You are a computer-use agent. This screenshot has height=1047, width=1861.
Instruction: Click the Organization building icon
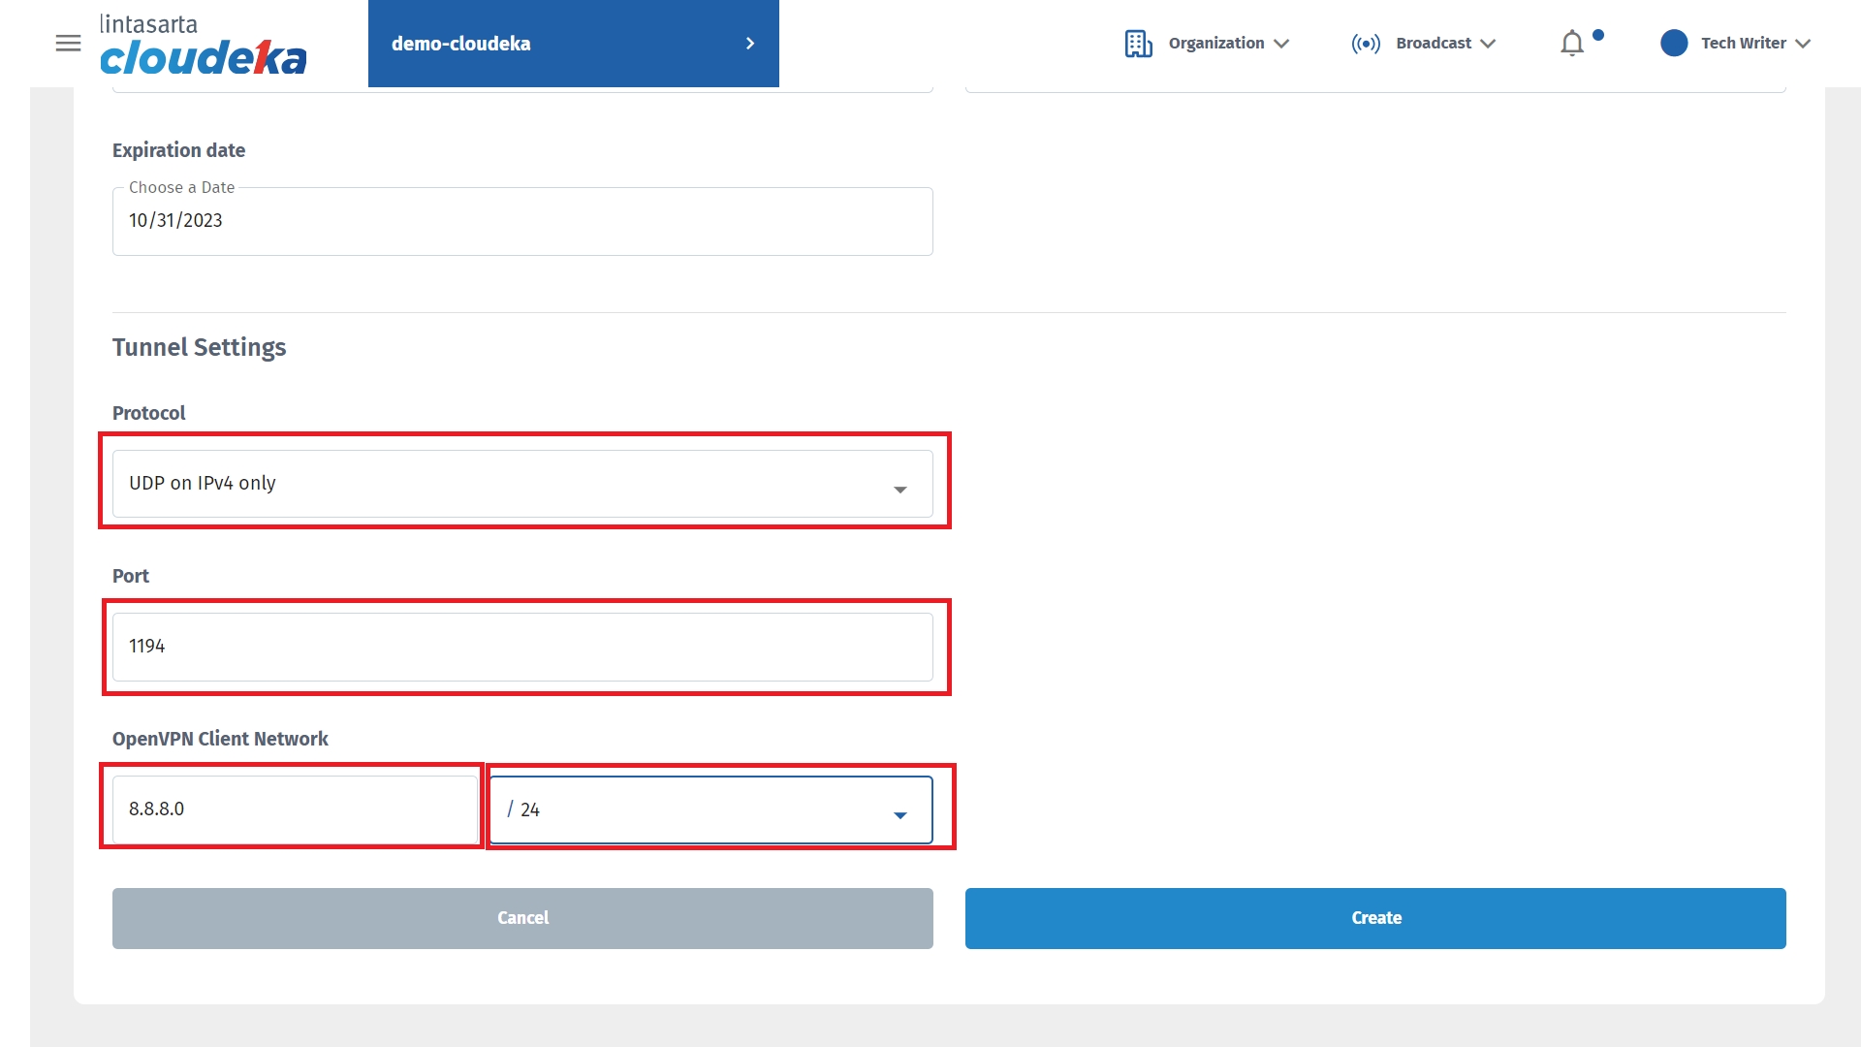[1138, 44]
